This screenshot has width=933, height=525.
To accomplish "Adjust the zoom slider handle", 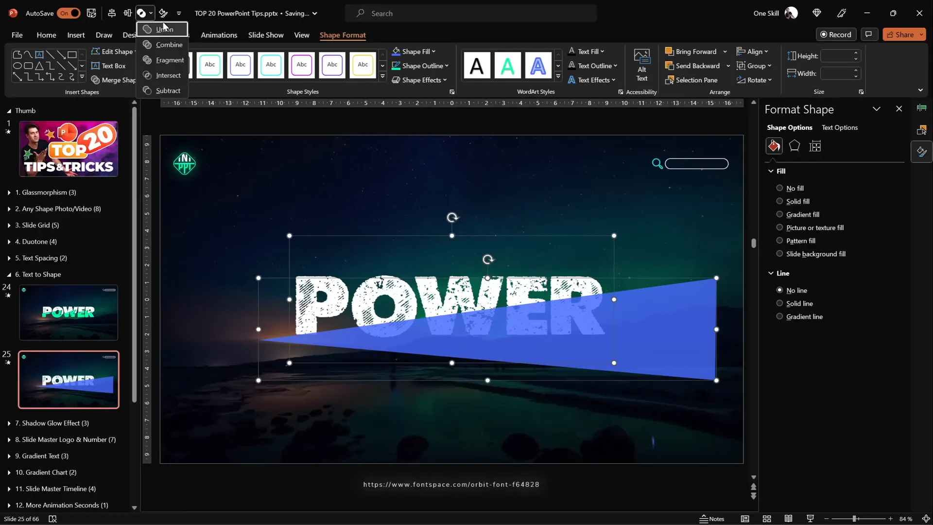I will [854, 519].
